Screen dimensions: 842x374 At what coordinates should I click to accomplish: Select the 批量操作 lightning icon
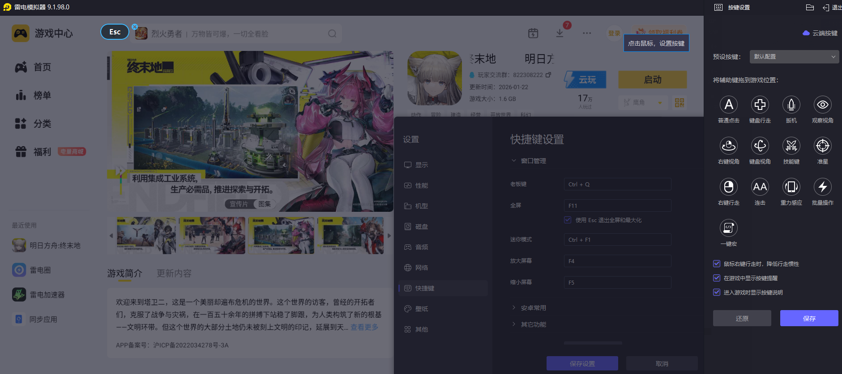[823, 187]
